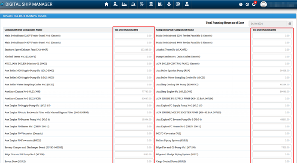Edit running hours for ME FO Viscorator (V12)
The image size is (297, 163).
point(272,134)
